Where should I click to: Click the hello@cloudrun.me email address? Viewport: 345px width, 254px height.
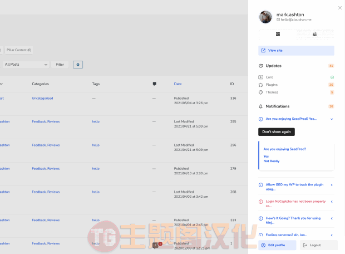pyautogui.click(x=296, y=19)
